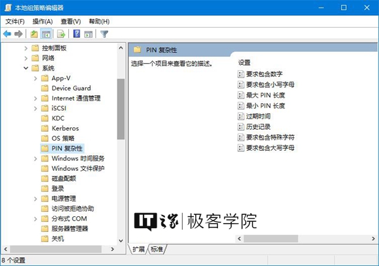Select the Device Guard folder

(71, 88)
